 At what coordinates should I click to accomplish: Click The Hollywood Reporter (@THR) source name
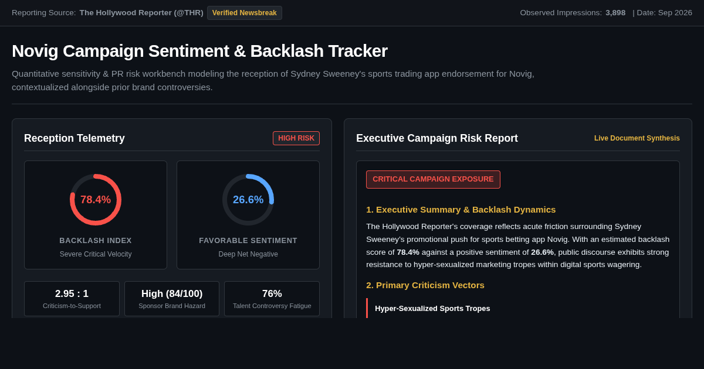[x=141, y=13]
